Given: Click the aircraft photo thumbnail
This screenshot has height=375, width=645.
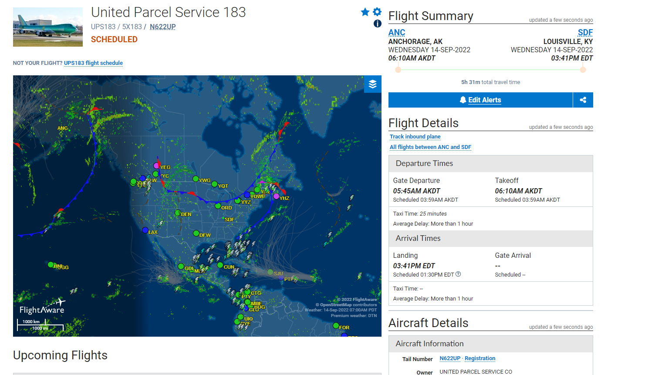Looking at the screenshot, I should click(48, 27).
